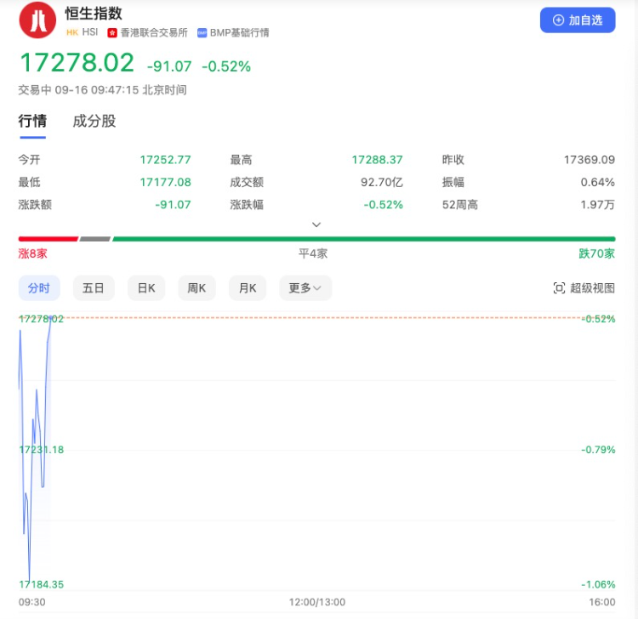Click 振幅 value 0.64%
Viewport: 638px width, 619px height.
(x=597, y=182)
